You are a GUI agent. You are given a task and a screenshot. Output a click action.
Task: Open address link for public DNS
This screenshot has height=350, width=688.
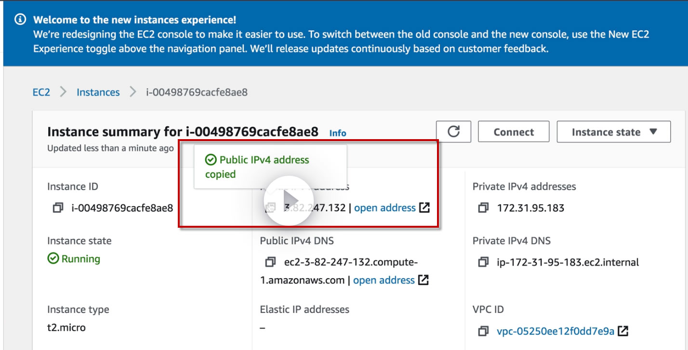point(384,280)
